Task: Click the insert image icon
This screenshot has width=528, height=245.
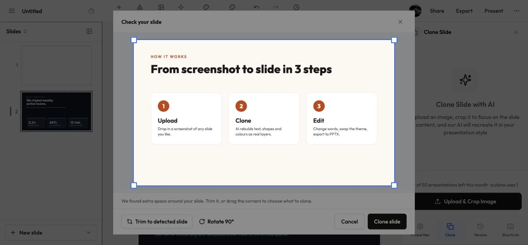Action: [161, 7]
